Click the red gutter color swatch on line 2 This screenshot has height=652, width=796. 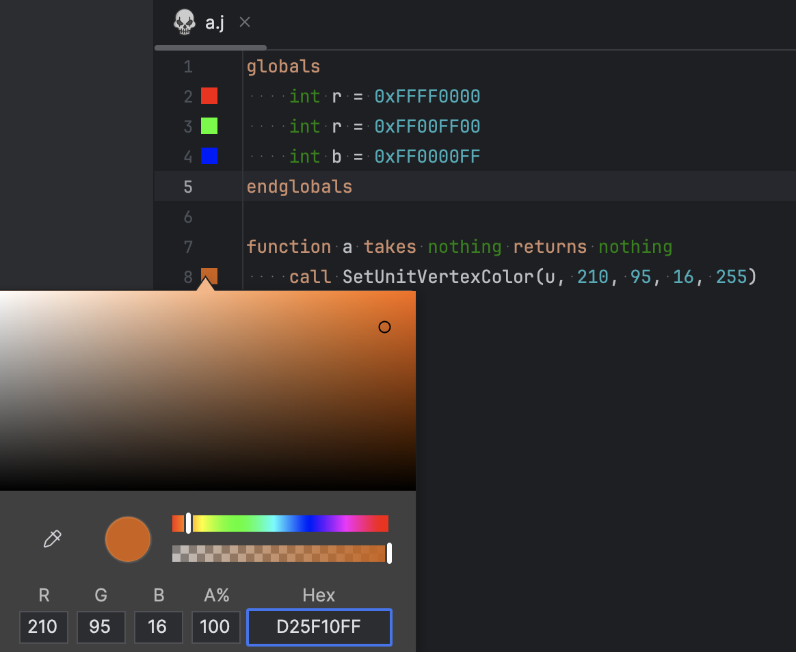[209, 96]
